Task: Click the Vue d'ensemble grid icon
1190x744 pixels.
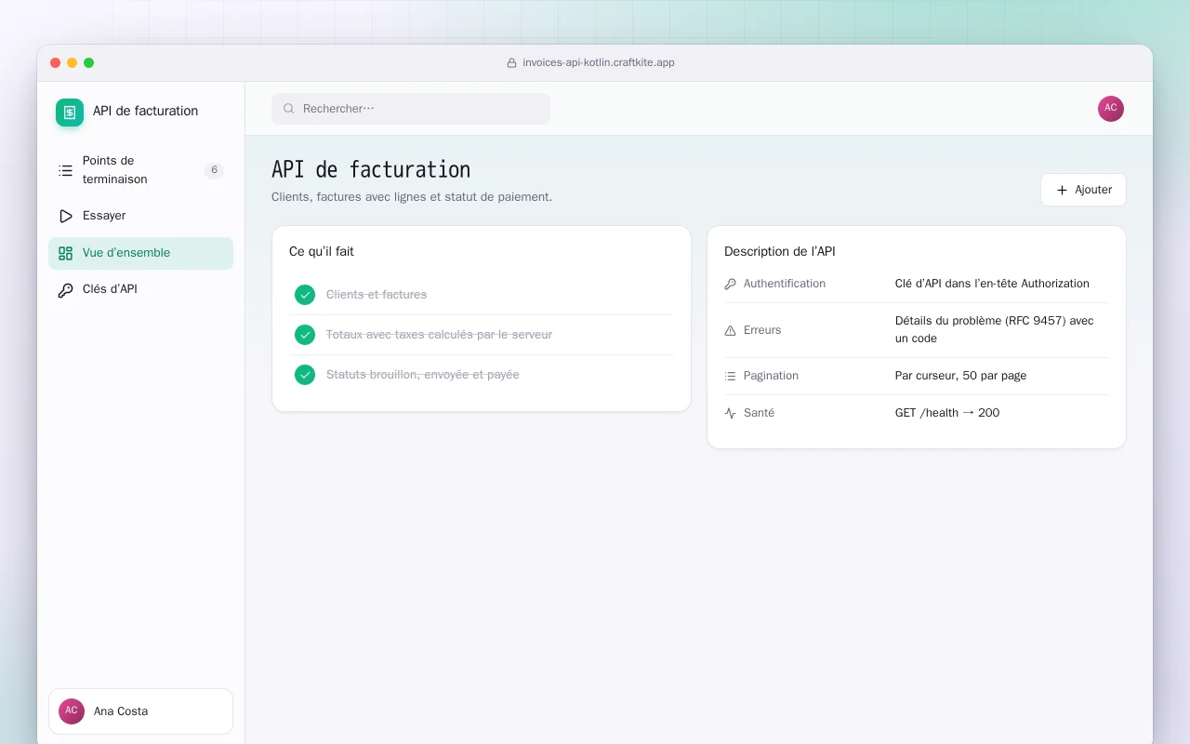Action: tap(65, 253)
